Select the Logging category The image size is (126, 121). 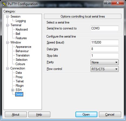click(21, 21)
